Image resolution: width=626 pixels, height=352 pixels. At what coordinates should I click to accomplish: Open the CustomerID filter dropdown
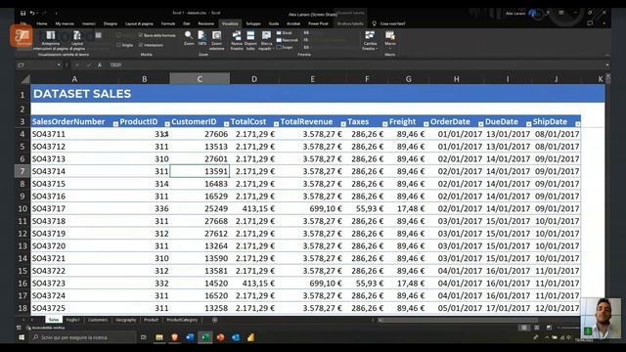tap(226, 124)
